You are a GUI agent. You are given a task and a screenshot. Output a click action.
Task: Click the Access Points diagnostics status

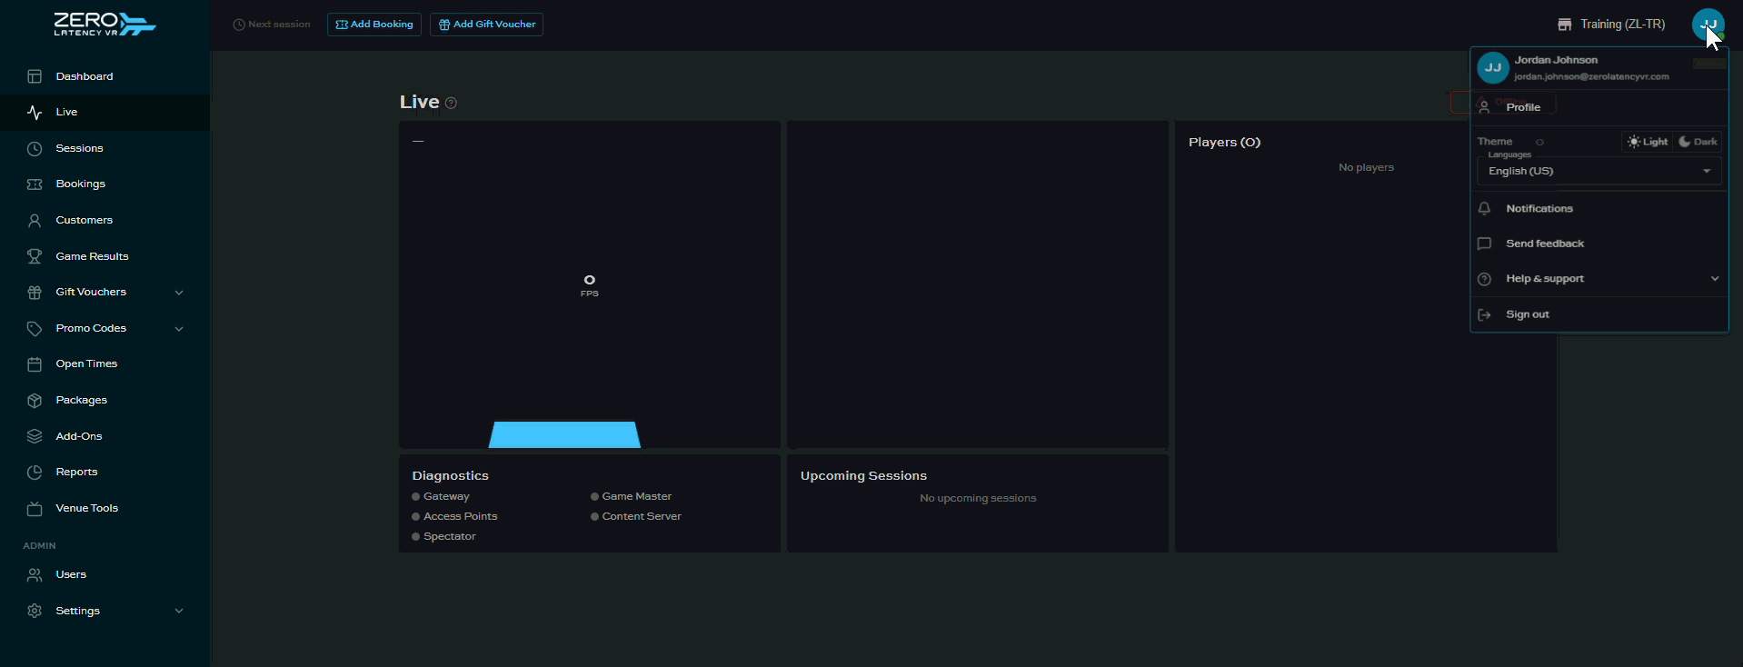(454, 516)
